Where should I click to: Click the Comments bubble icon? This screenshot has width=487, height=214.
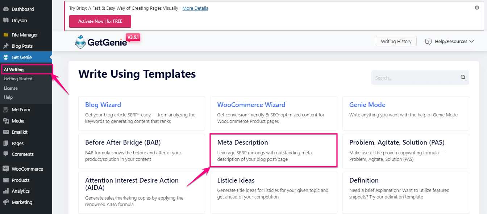coord(6,154)
